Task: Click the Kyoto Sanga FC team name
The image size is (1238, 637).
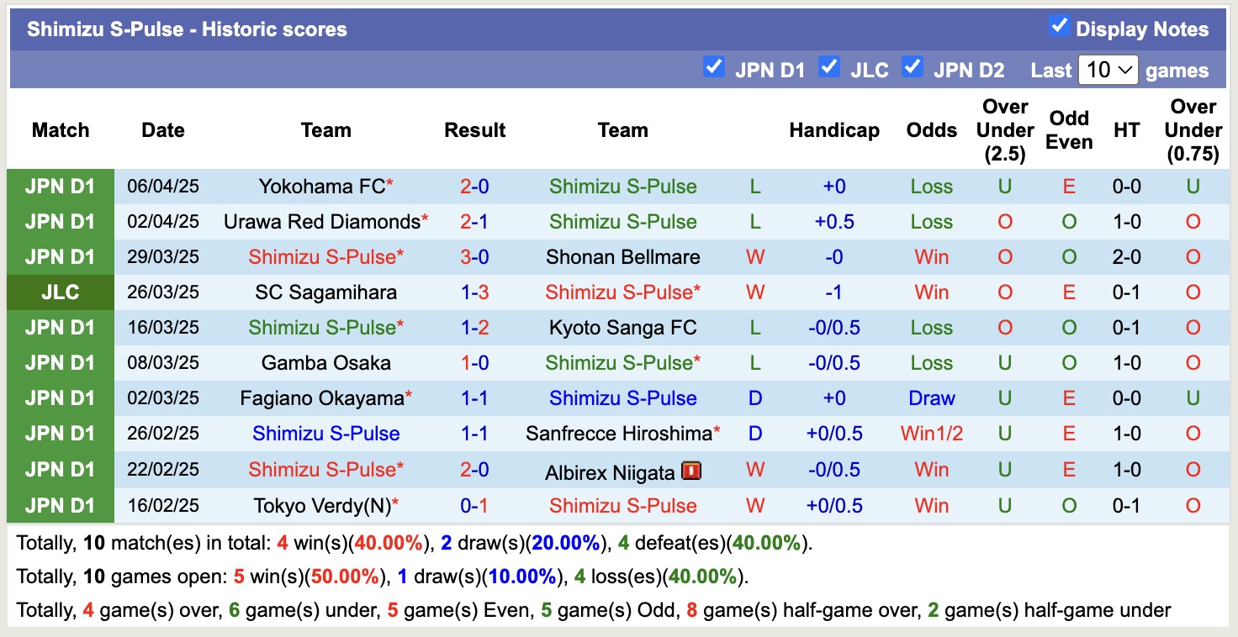Action: [622, 328]
